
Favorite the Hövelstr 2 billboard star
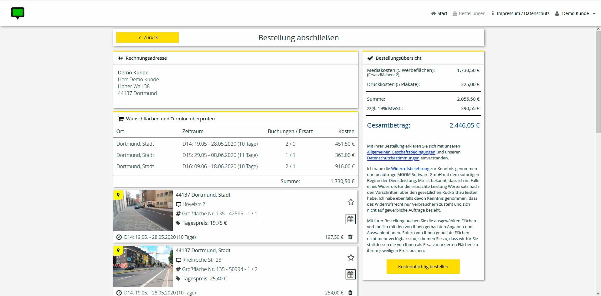(x=351, y=202)
